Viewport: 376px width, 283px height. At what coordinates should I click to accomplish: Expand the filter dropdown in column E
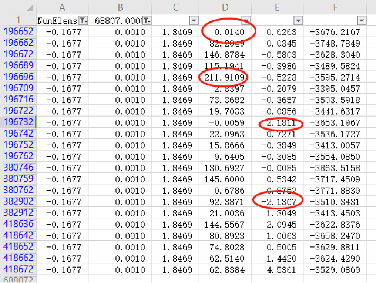298,21
